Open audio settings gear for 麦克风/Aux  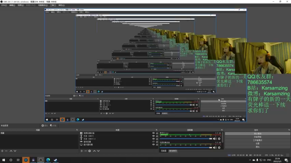[x=219, y=139]
